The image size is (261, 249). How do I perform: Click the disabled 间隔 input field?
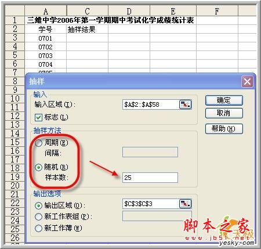(x=150, y=152)
